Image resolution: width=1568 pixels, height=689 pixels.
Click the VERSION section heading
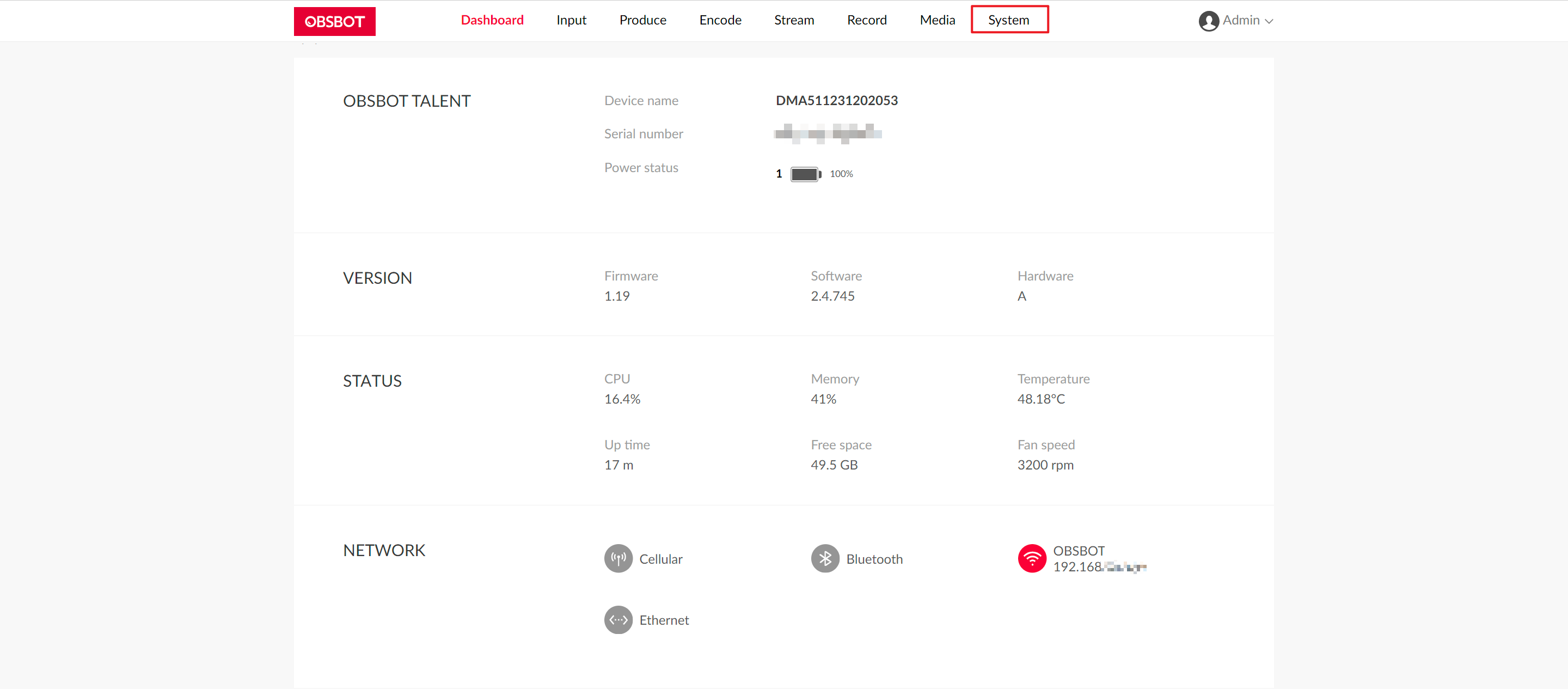tap(377, 278)
